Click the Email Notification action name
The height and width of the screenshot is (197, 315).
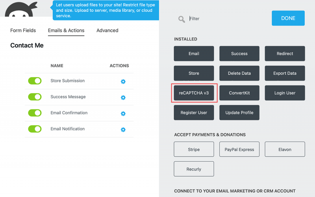point(67,129)
